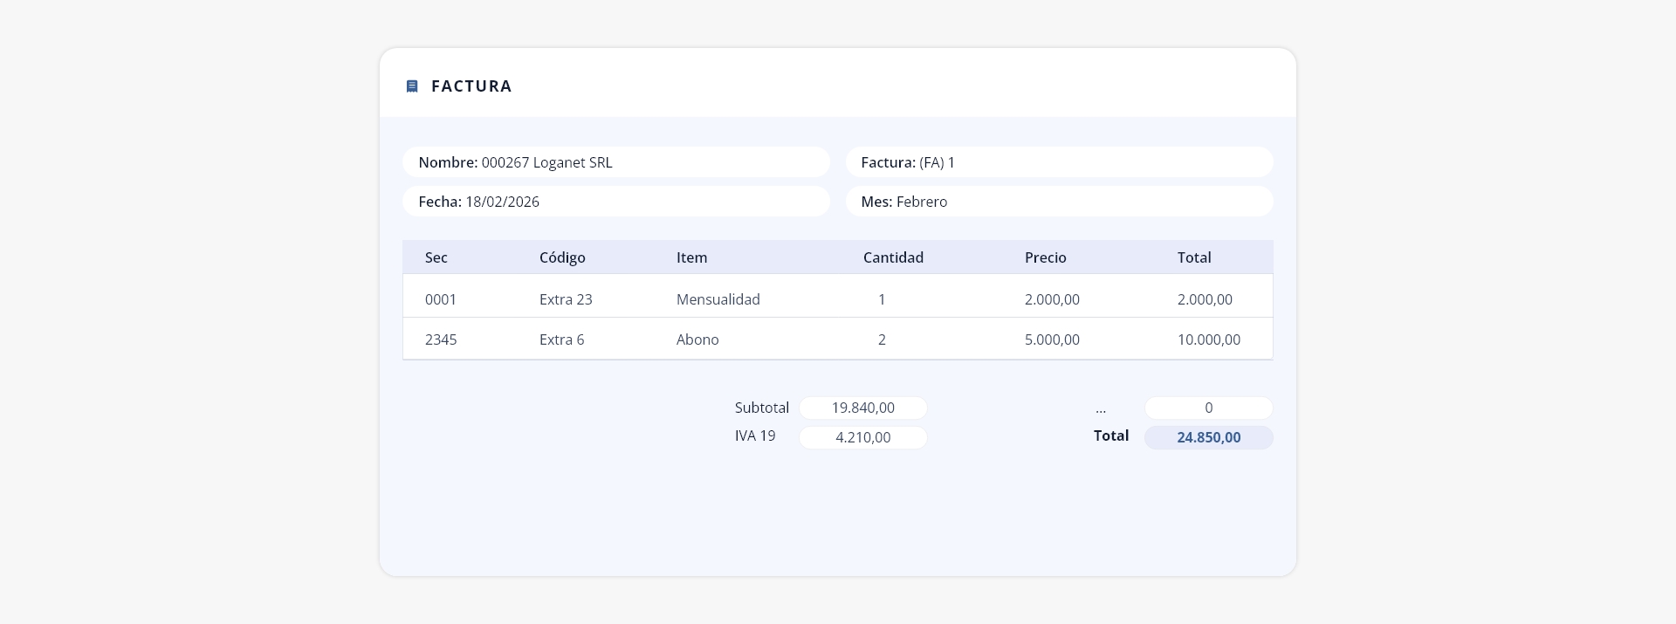Click the highlighted Total 24.850,00 box
1676x624 pixels.
pyautogui.click(x=1209, y=437)
